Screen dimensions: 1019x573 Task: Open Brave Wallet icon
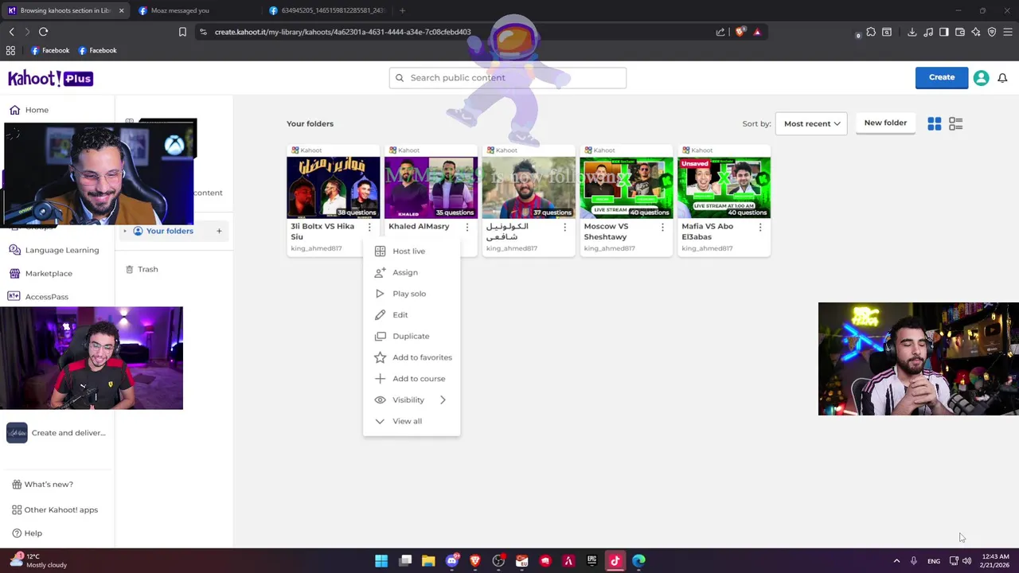(x=960, y=32)
